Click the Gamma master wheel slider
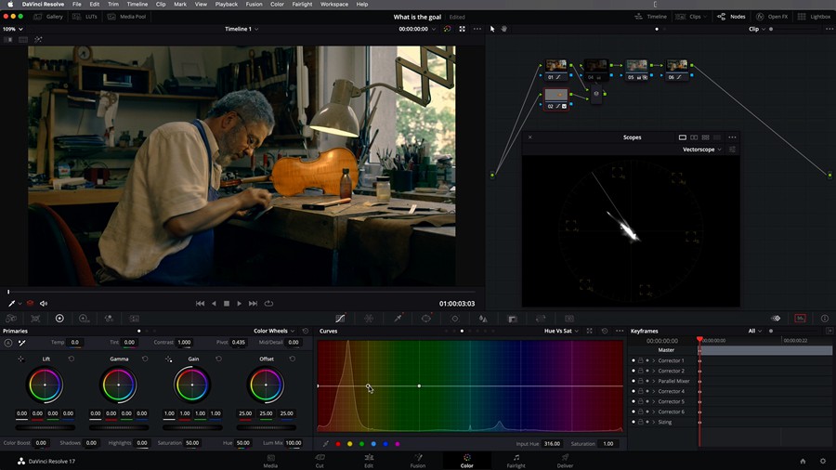Screen dimensions: 836x470 (119, 427)
